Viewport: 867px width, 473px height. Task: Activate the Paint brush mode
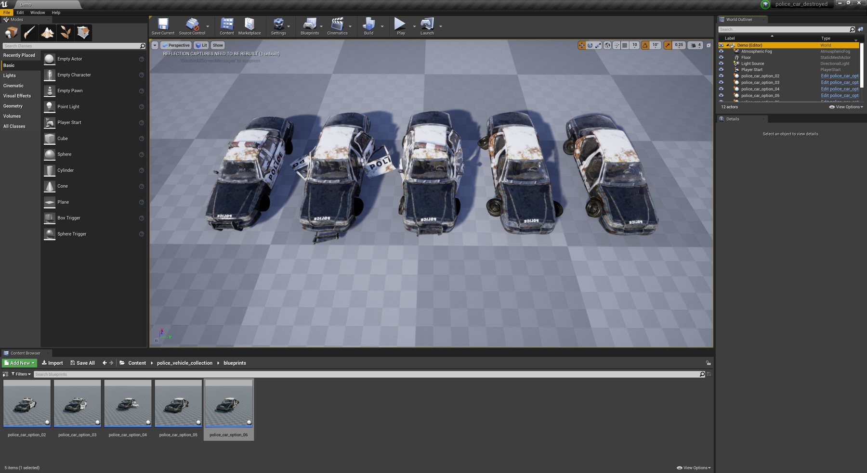point(29,33)
